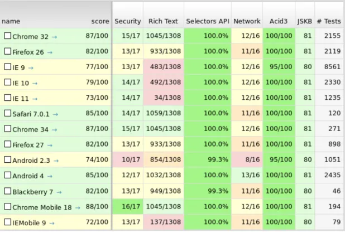Click the arrow next to IE 10
Image resolution: width=345 pixels, height=233 pixels.
(x=35, y=84)
